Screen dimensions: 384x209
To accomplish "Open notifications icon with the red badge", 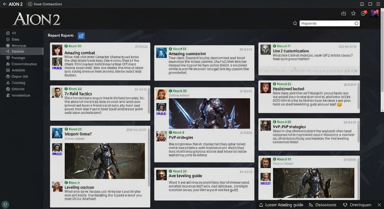I will [x=363, y=13].
